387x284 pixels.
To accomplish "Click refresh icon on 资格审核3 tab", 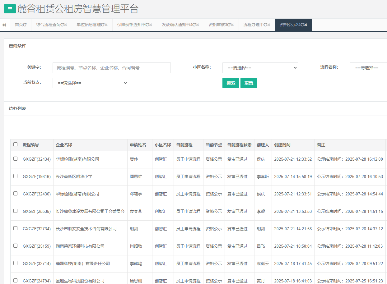I will click(x=229, y=25).
